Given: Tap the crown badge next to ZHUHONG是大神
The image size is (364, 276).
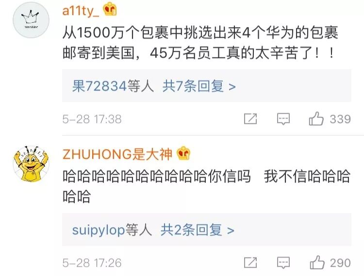Looking at the screenshot, I should click(x=183, y=153).
